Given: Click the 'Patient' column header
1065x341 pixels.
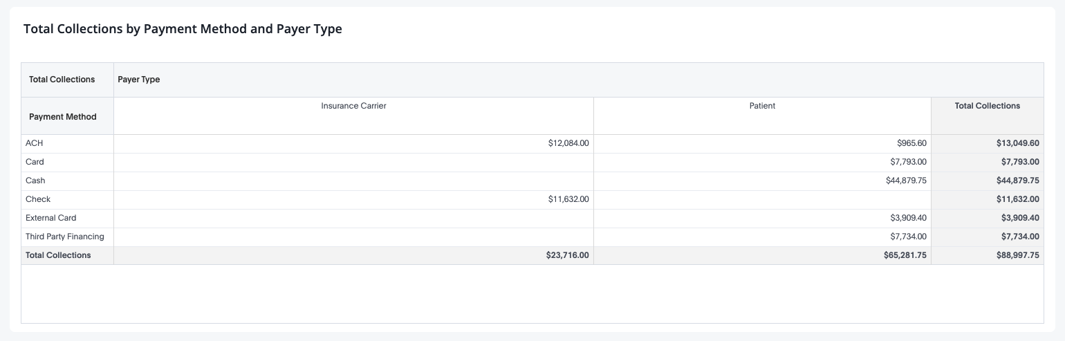Looking at the screenshot, I should tap(762, 106).
